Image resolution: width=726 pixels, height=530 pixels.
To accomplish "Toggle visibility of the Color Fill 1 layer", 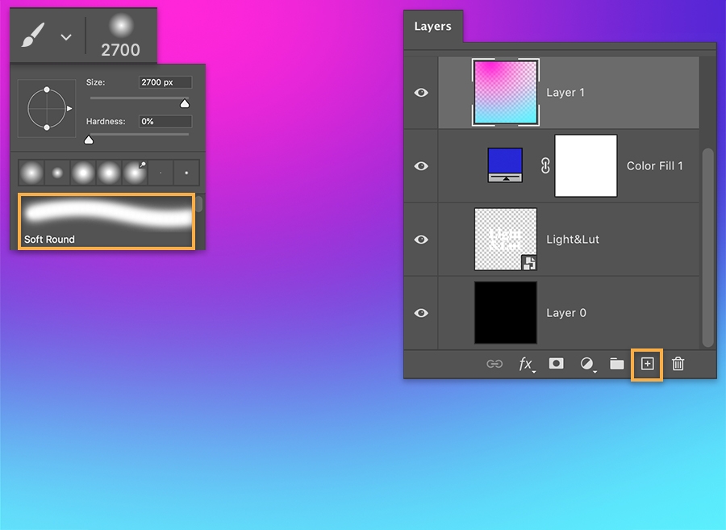I will point(420,165).
